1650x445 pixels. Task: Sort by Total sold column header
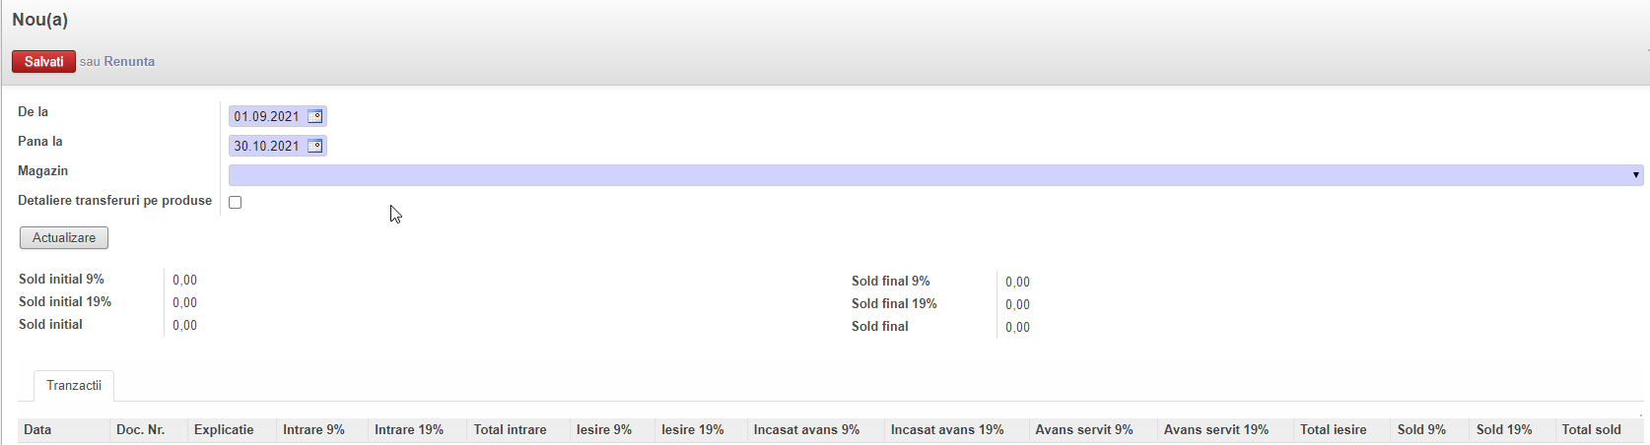click(1591, 430)
